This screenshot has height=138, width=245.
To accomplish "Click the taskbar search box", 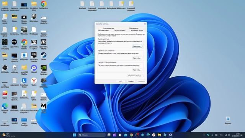I will (x=92, y=135).
